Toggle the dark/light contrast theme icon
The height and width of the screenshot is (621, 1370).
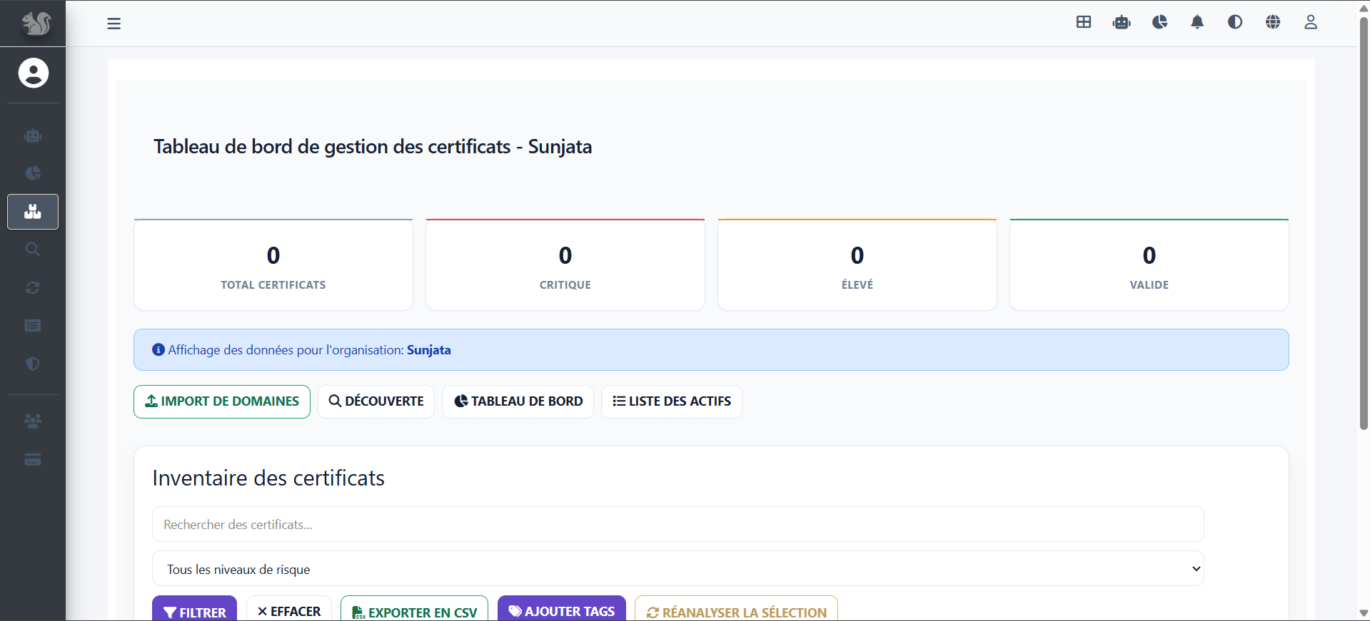[1235, 22]
